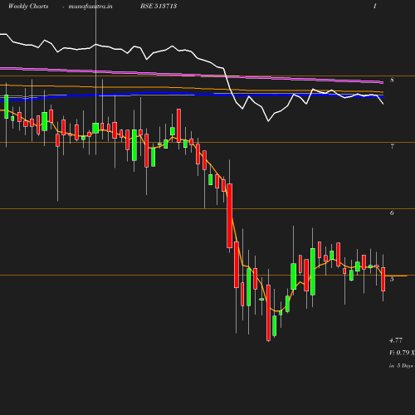The height and width of the screenshot is (415, 415).
Task: Click the 'in 5 Days' label
Action: coord(401,366)
